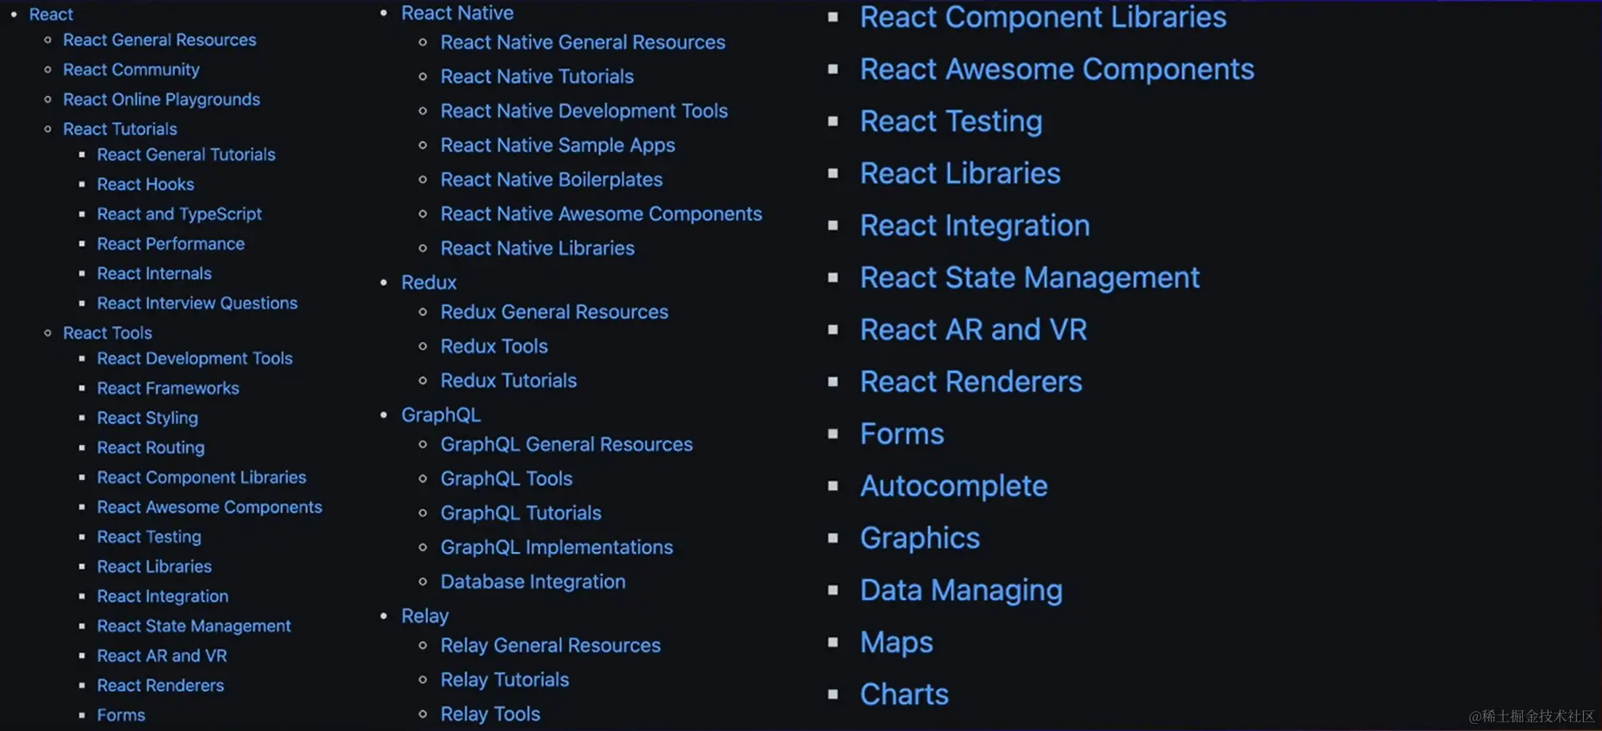Screen dimensions: 1602x731
Task: Go to React Native Tutorials link
Action: click(x=537, y=76)
